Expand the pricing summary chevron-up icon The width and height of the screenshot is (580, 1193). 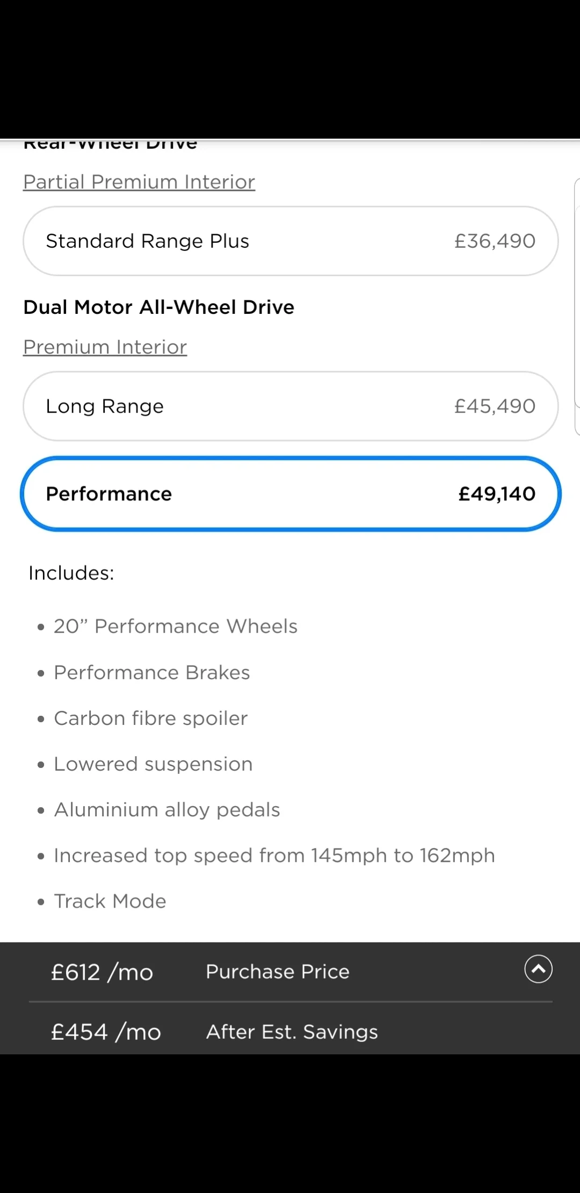coord(538,969)
